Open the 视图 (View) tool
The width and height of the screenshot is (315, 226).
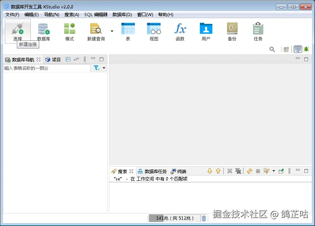[154, 31]
